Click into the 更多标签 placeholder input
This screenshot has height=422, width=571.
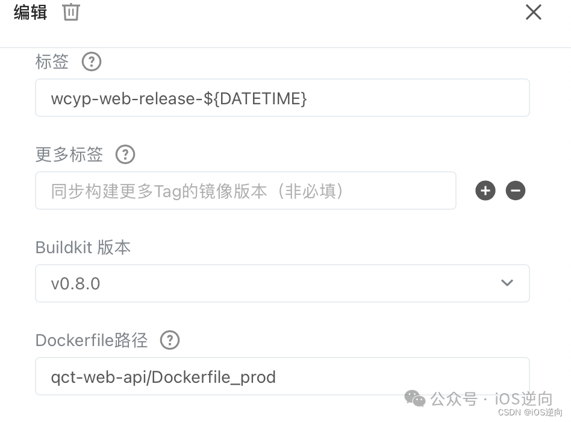pos(245,191)
